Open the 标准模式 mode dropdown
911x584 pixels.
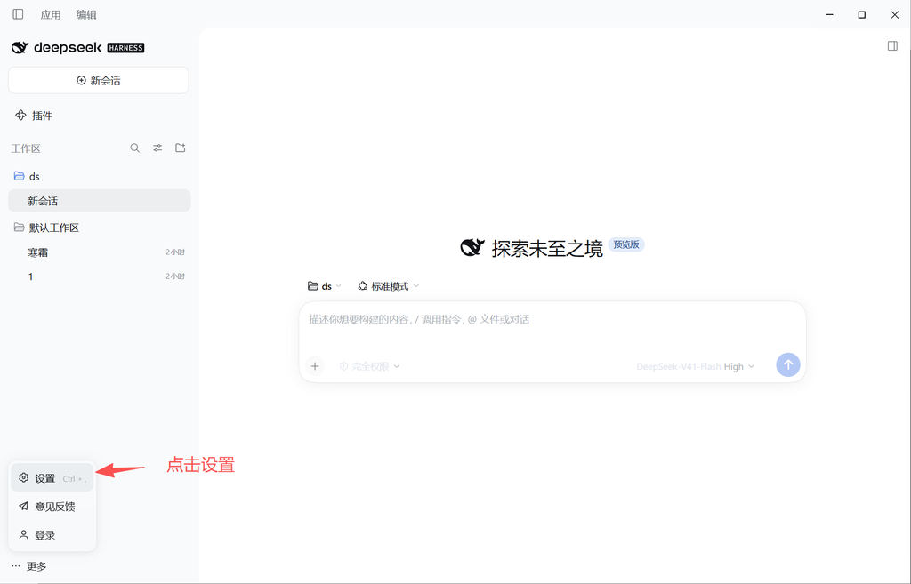click(388, 286)
